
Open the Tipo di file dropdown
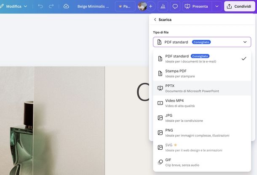coord(202,42)
